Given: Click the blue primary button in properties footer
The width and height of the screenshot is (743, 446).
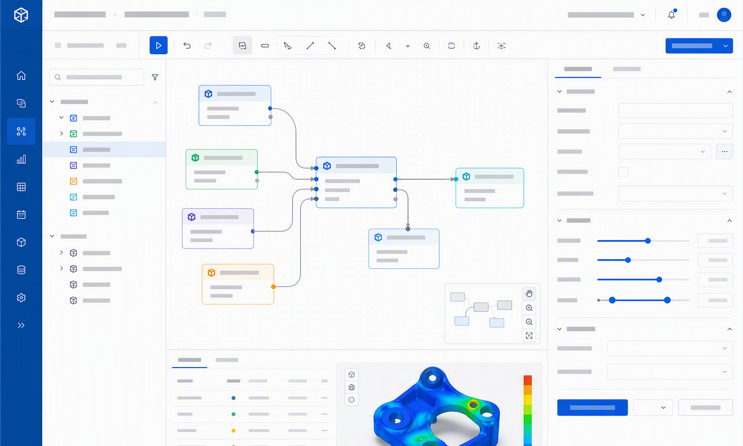Looking at the screenshot, I should (593, 408).
